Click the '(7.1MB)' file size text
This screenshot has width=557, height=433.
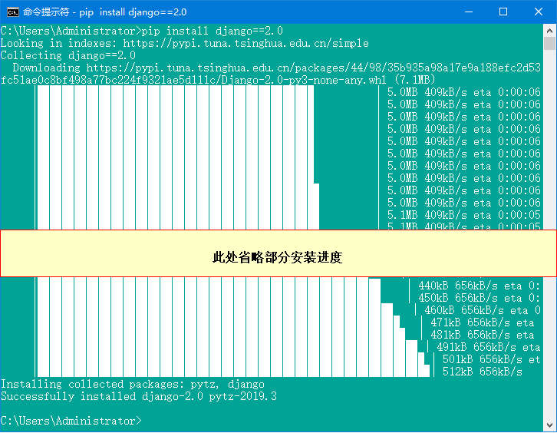click(x=415, y=80)
